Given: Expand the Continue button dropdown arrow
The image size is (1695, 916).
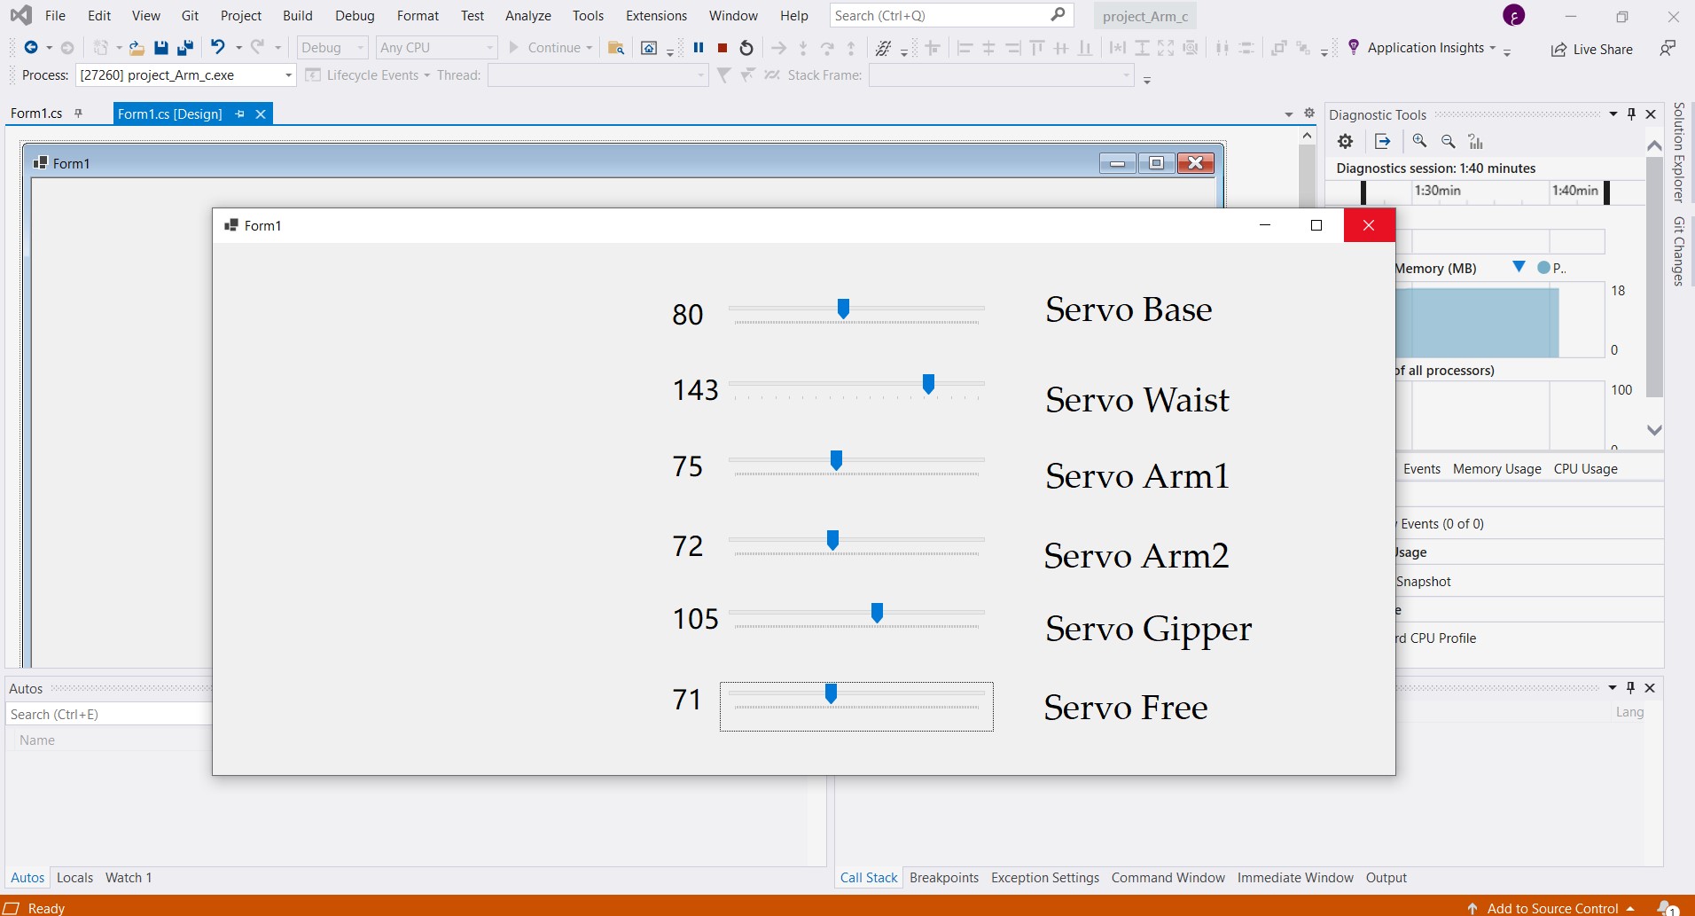Looking at the screenshot, I should pos(589,48).
